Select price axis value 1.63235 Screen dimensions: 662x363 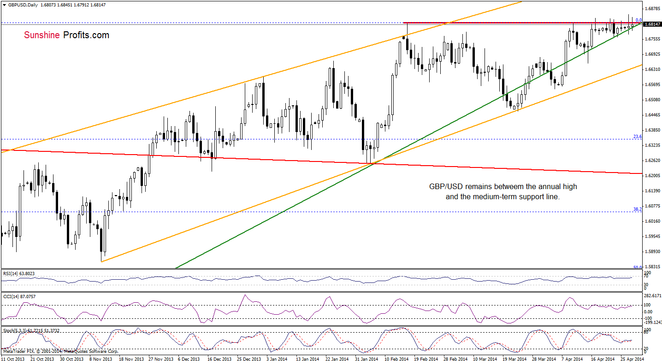pyautogui.click(x=653, y=145)
